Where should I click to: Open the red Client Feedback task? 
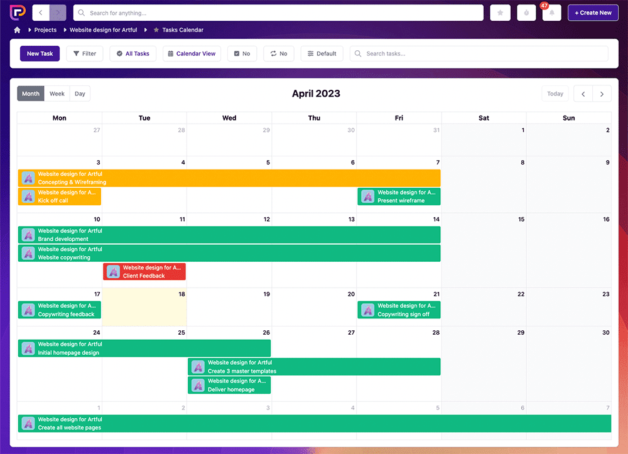[x=144, y=272]
